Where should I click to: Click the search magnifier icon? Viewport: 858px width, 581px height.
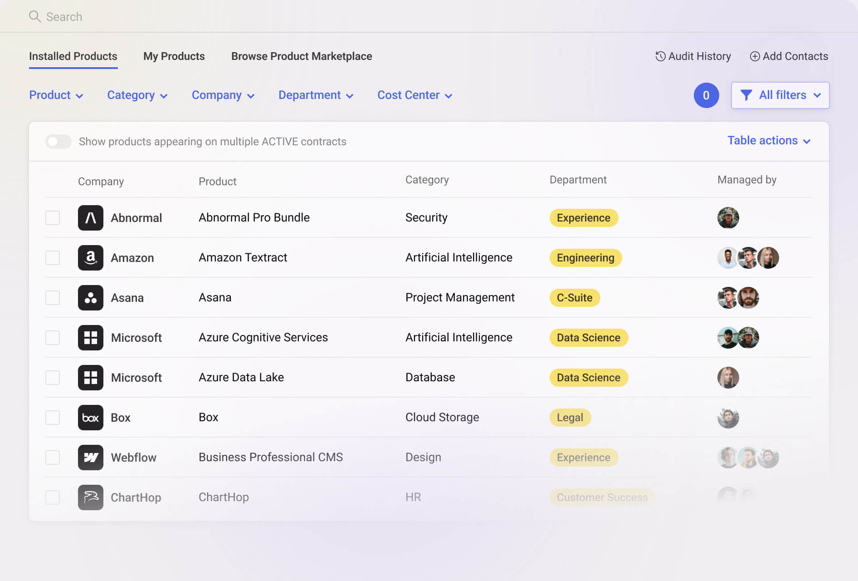pos(35,16)
